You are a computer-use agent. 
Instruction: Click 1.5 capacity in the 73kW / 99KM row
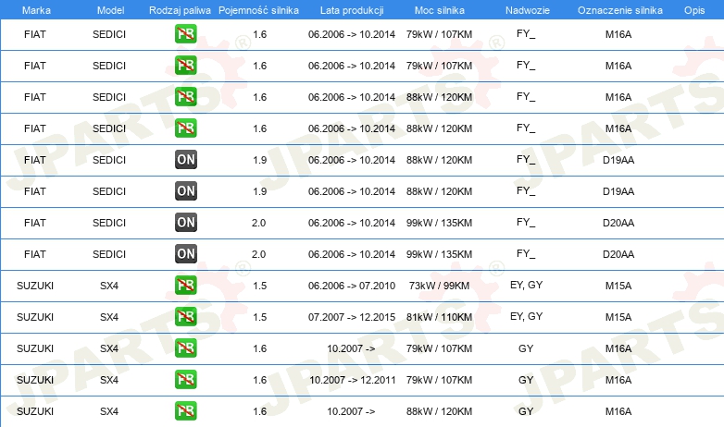pyautogui.click(x=260, y=286)
